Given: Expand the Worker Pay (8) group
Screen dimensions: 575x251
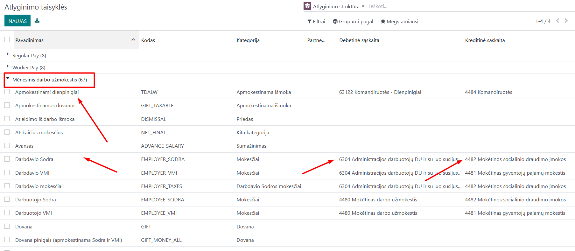Looking at the screenshot, I should click(x=29, y=67).
